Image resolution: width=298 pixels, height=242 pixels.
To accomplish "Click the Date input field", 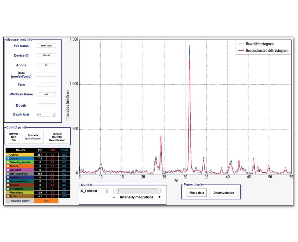I will click(46, 75).
